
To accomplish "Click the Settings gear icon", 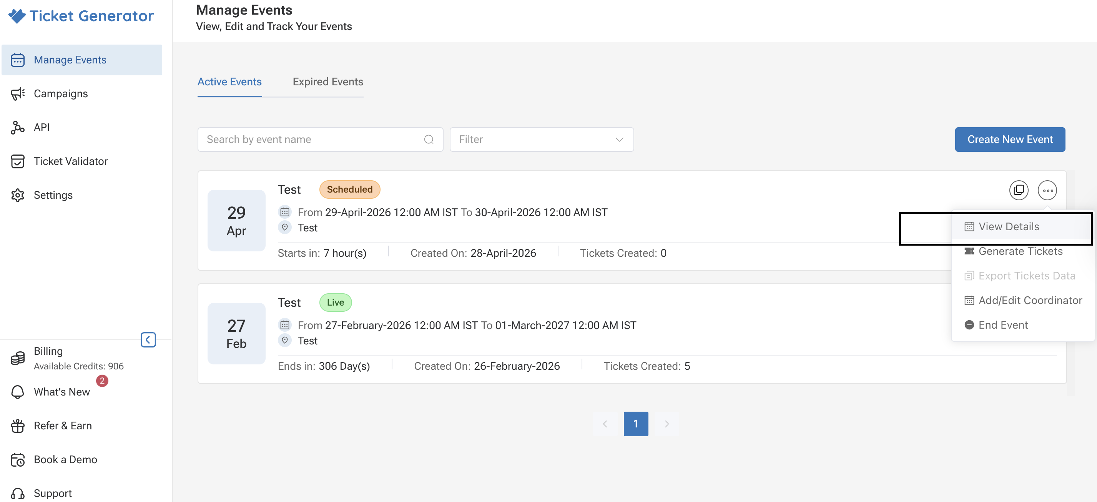I will [x=17, y=195].
